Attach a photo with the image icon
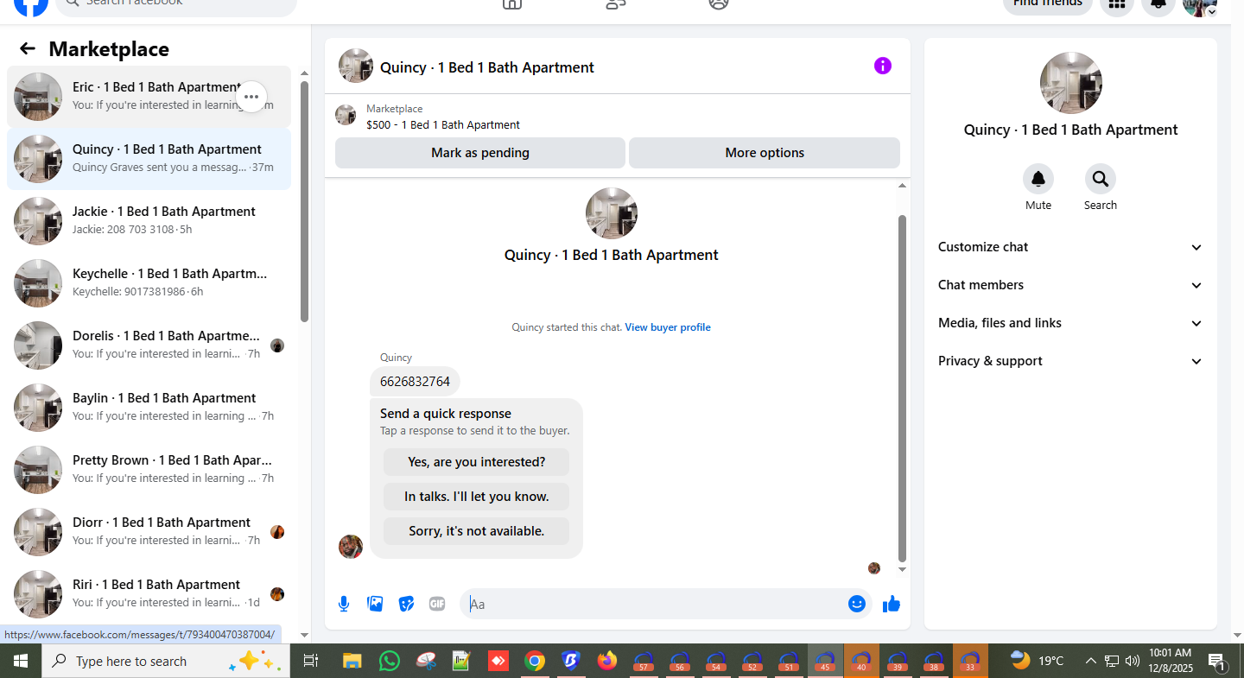The height and width of the screenshot is (678, 1244). click(x=375, y=604)
